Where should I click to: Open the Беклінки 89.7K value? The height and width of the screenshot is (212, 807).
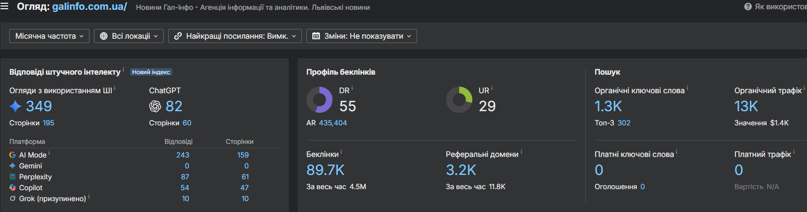[325, 170]
